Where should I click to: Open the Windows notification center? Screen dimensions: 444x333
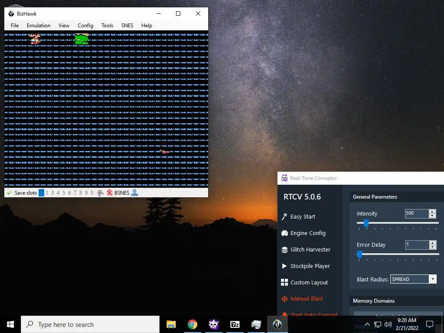[430, 324]
